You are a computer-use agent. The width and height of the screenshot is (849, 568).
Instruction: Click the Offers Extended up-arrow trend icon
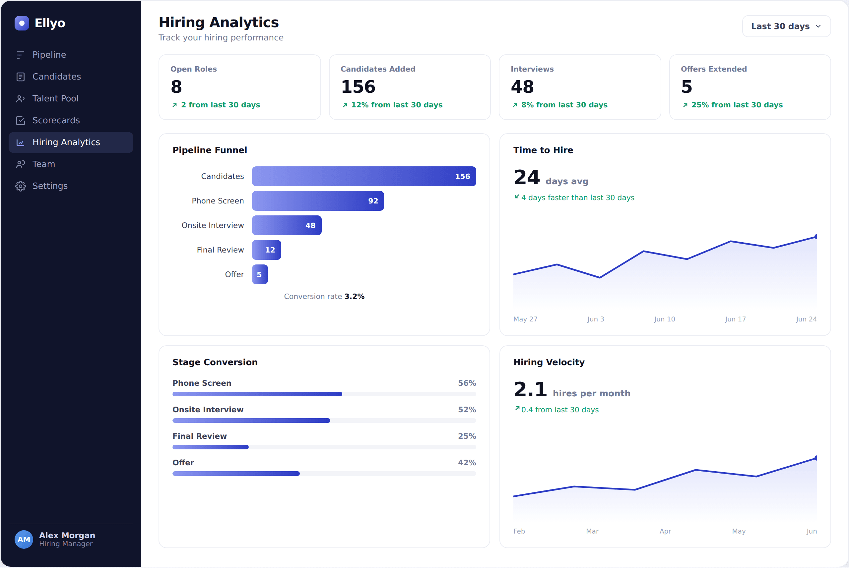685,105
